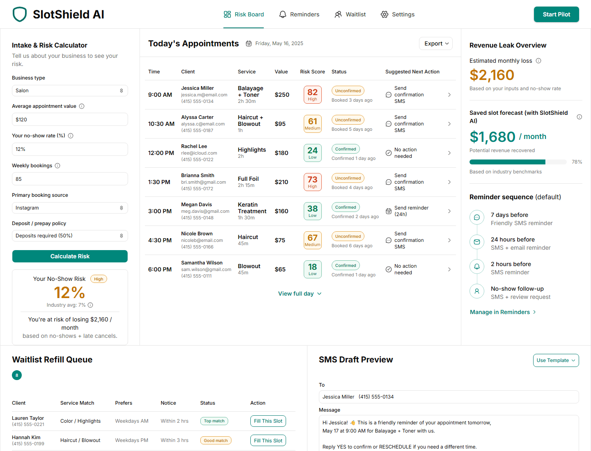
Task: Click No-show follow-up person icon
Action: click(477, 291)
